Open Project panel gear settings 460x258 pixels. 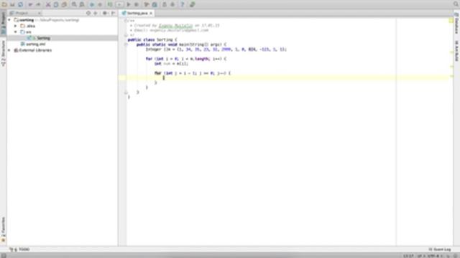(x=105, y=13)
